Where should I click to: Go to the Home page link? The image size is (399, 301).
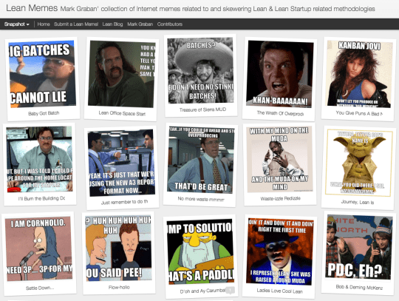pyautogui.click(x=44, y=24)
